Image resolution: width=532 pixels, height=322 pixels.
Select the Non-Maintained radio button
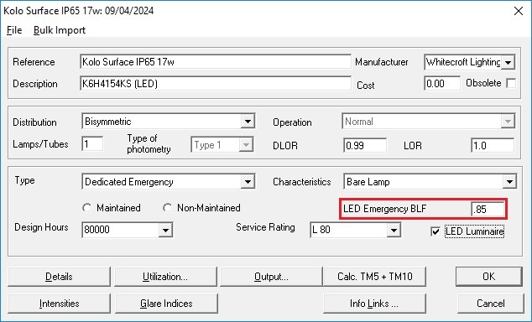click(167, 208)
